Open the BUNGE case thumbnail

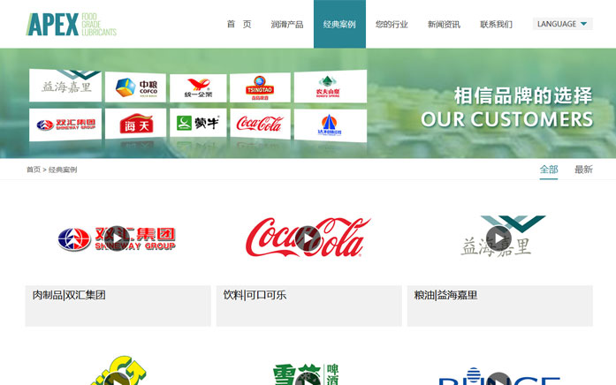(499, 376)
